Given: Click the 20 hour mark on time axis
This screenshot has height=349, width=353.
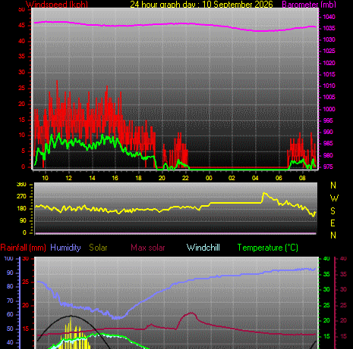Looking at the screenshot, I should point(162,178).
